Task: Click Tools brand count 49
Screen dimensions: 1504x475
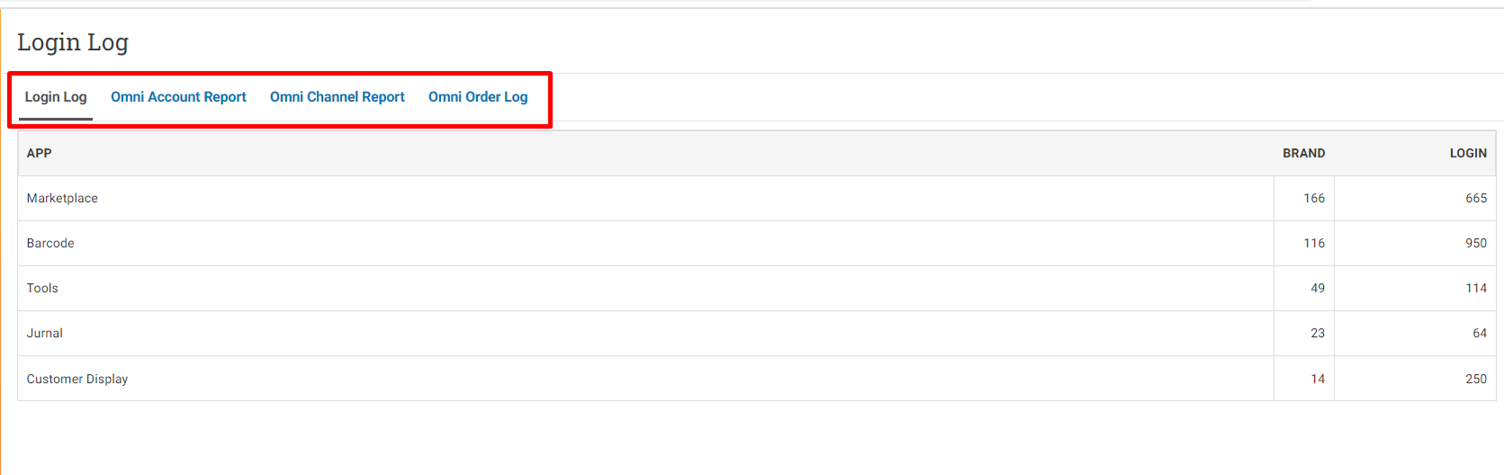Action: point(1318,288)
